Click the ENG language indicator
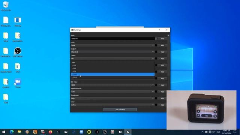Screen dimensions: 240x135 click(218, 132)
